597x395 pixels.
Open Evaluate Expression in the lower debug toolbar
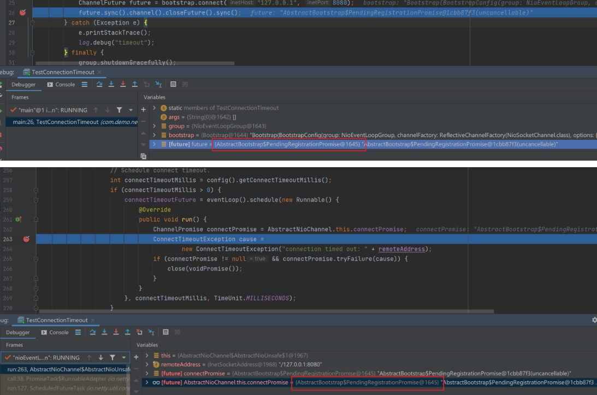tap(166, 332)
